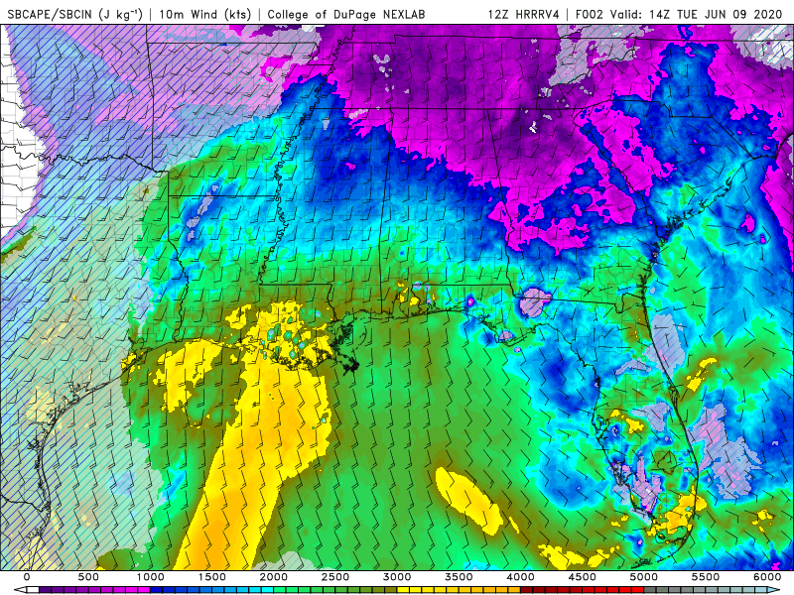Click the 2000 colorbar tick label
Screen dimensions: 794x595
274,577
